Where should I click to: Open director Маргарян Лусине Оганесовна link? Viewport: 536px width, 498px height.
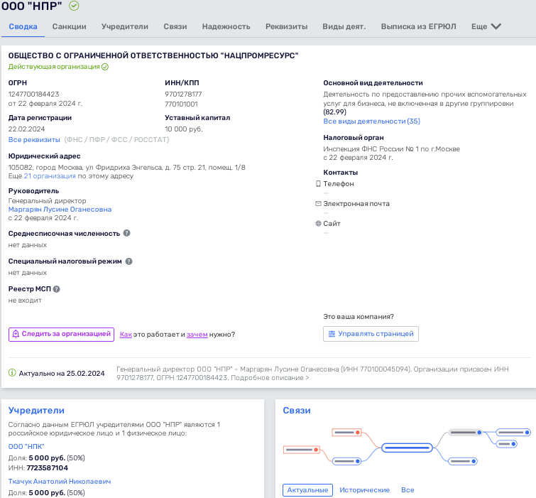click(60, 210)
